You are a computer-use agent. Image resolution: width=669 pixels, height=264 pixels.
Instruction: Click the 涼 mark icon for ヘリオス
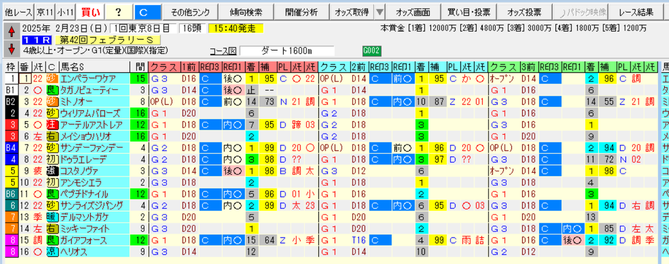52,252
